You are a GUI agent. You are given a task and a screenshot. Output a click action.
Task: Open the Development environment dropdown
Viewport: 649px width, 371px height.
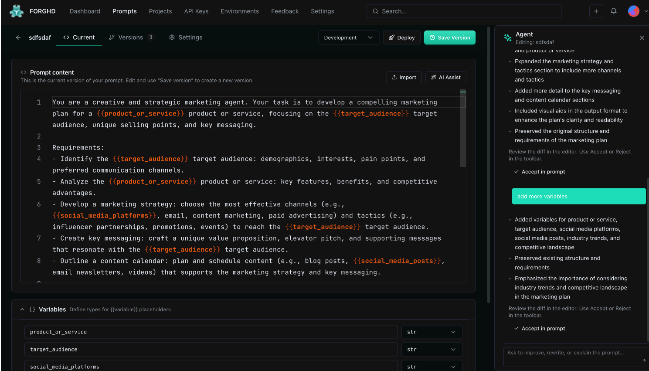click(348, 37)
